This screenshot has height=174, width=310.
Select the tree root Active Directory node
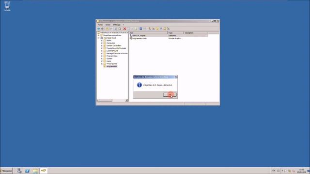[114, 33]
